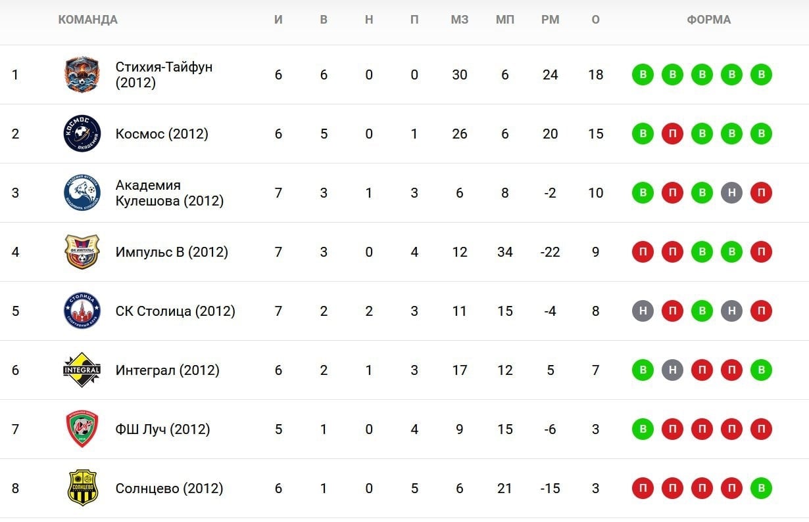The width and height of the screenshot is (809, 522).
Task: Select the СК Столица emblem
Action: pyautogui.click(x=82, y=311)
